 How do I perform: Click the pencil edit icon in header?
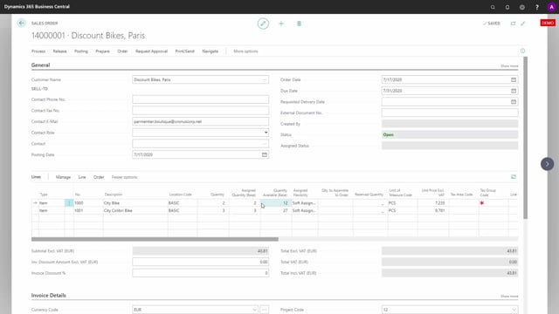pyautogui.click(x=263, y=24)
